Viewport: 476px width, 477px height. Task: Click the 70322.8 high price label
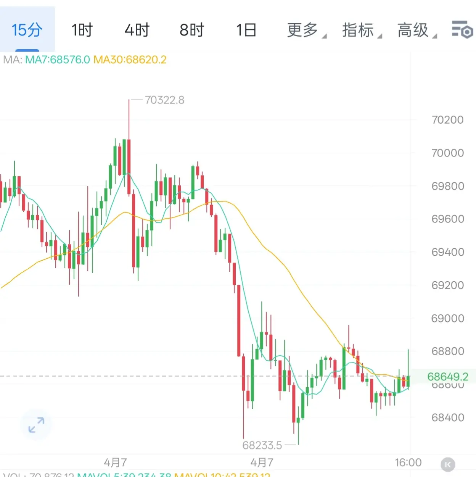(x=164, y=100)
